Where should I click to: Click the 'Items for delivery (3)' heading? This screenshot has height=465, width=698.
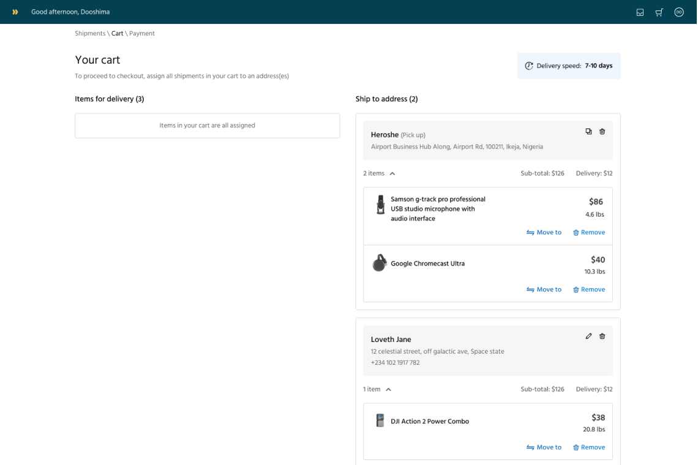click(110, 99)
